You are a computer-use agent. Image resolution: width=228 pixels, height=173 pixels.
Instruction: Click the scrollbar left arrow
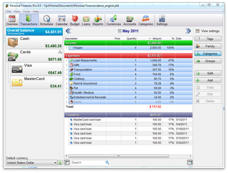(x=66, y=156)
